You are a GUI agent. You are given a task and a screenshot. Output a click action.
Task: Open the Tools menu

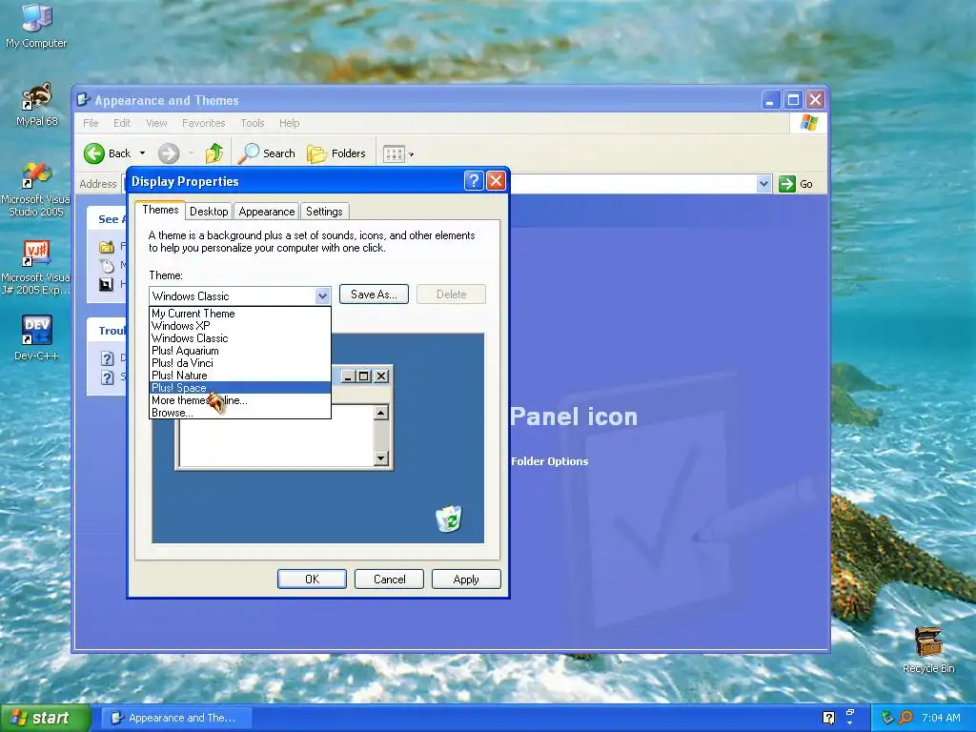point(253,123)
